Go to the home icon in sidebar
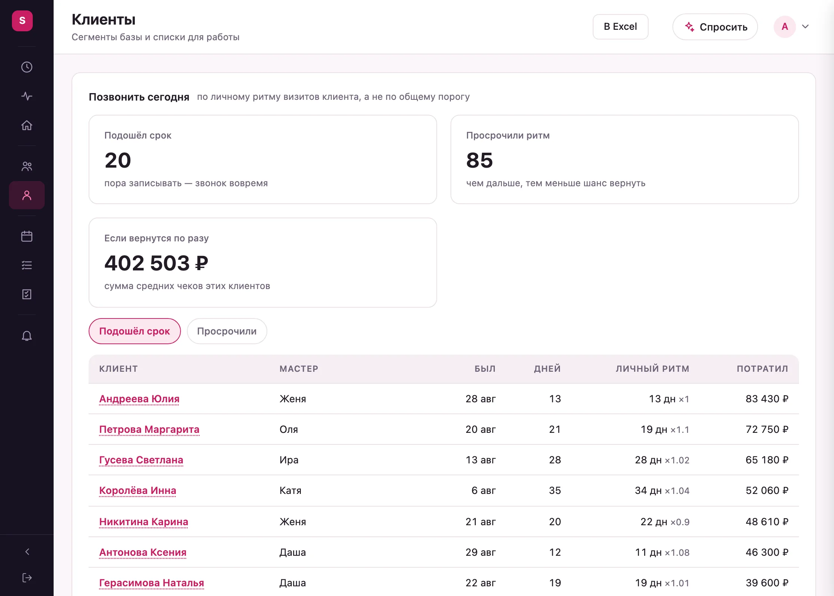 27,125
